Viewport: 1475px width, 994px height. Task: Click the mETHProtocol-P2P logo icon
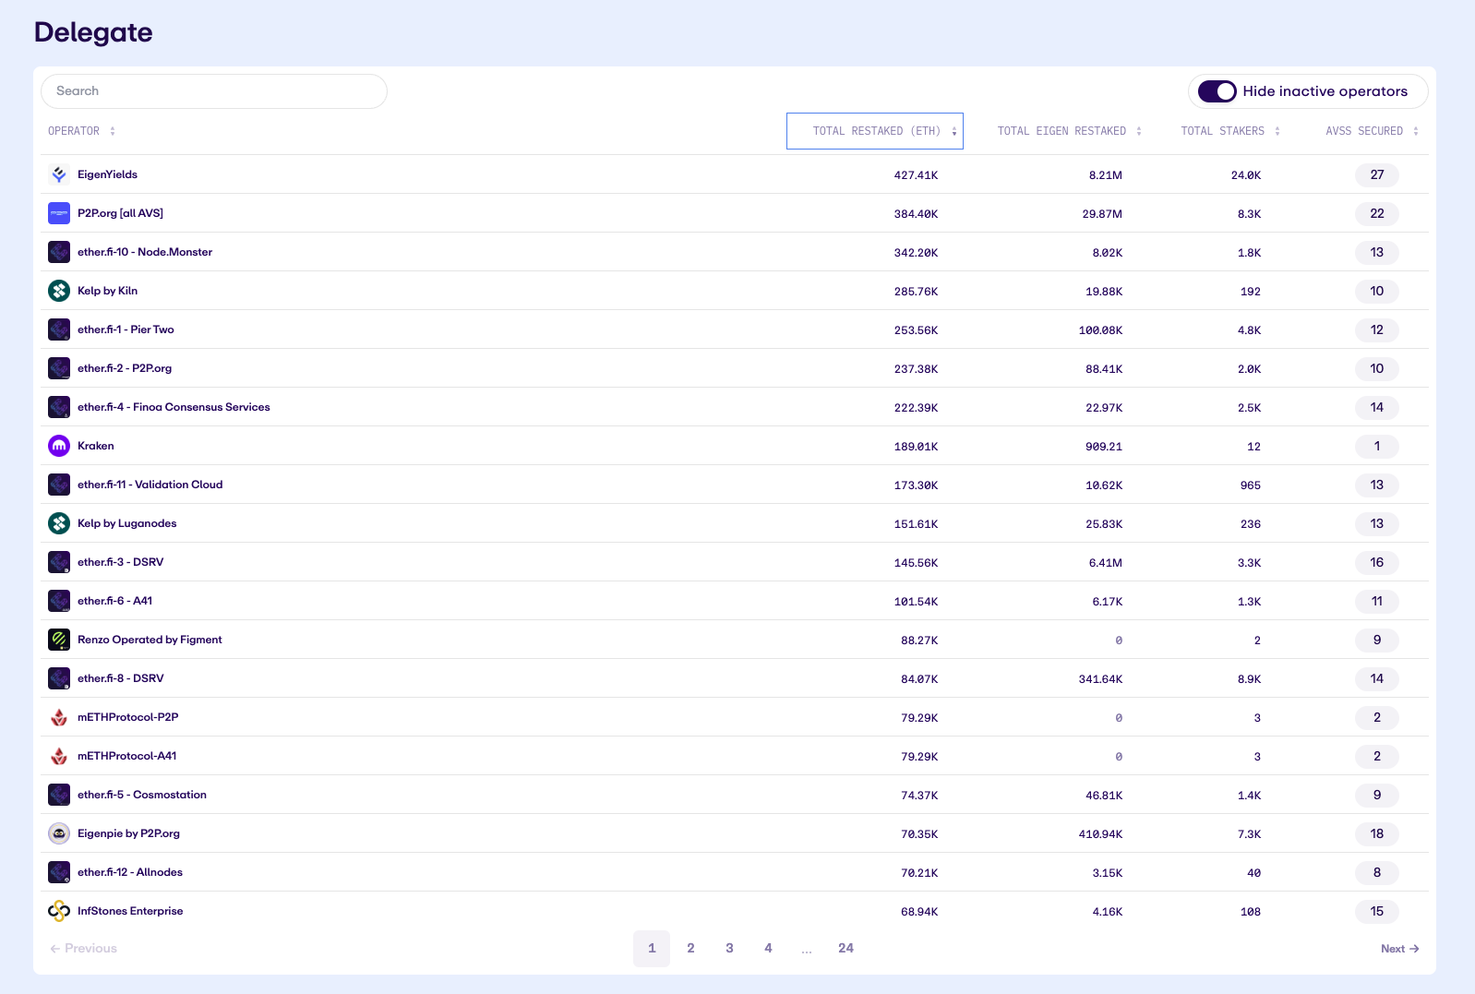click(59, 717)
